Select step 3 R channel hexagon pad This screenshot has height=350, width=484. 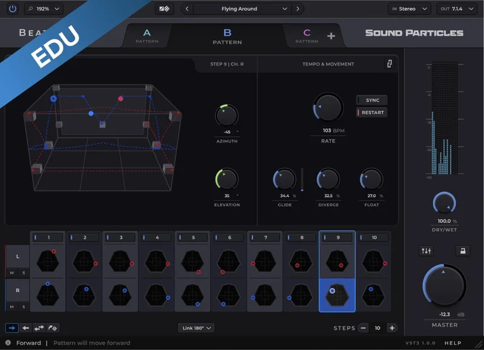(x=120, y=296)
